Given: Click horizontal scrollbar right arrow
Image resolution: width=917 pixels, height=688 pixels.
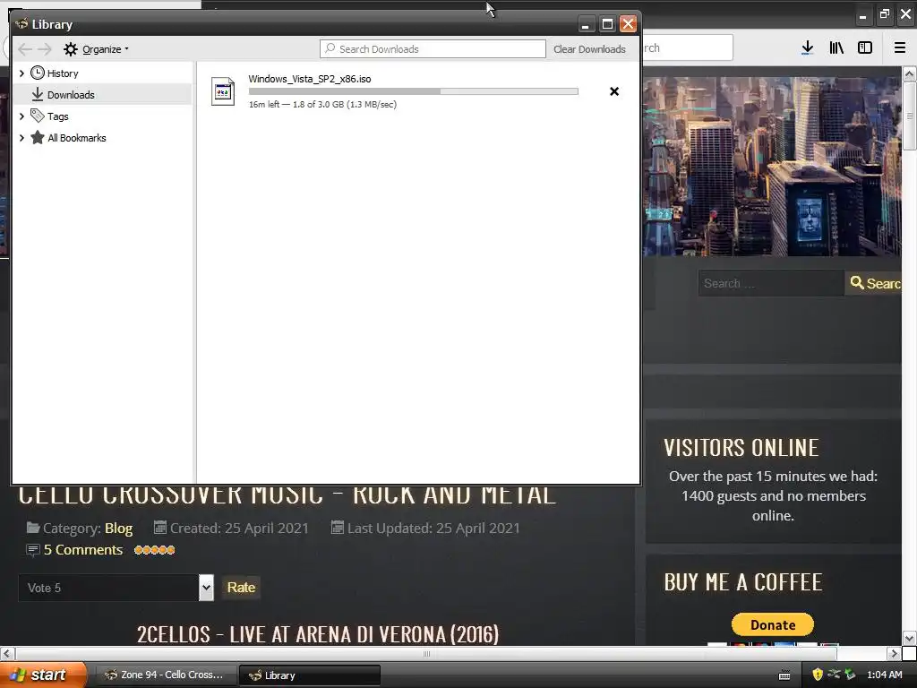Looking at the screenshot, I should 894,653.
